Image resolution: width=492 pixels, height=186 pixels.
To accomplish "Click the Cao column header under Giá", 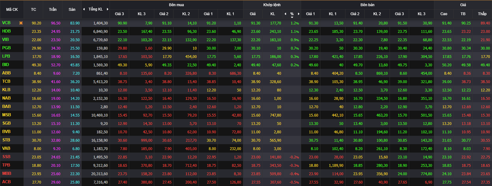I will (x=444, y=14).
